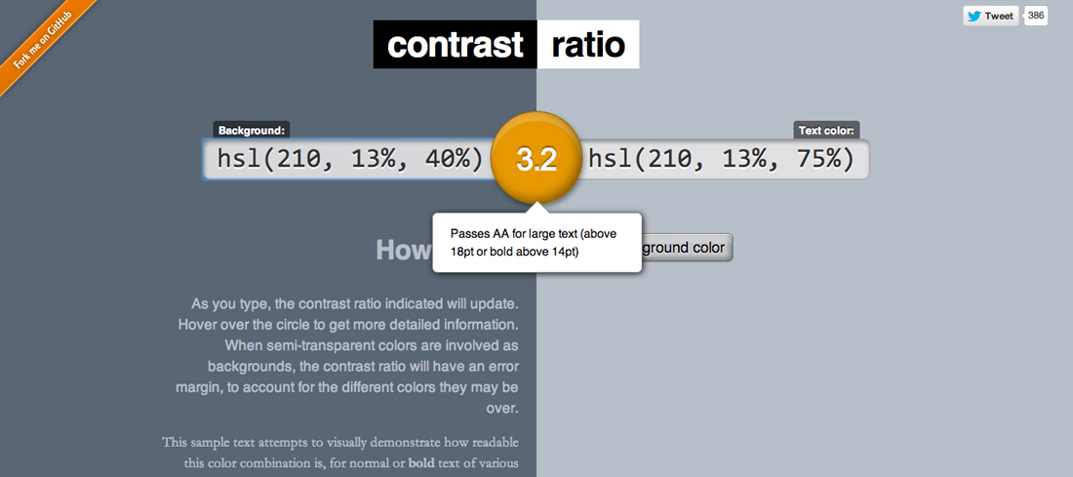Click the 'Passes AA for large text' tooltip
This screenshot has width=1073, height=477.
[x=536, y=243]
